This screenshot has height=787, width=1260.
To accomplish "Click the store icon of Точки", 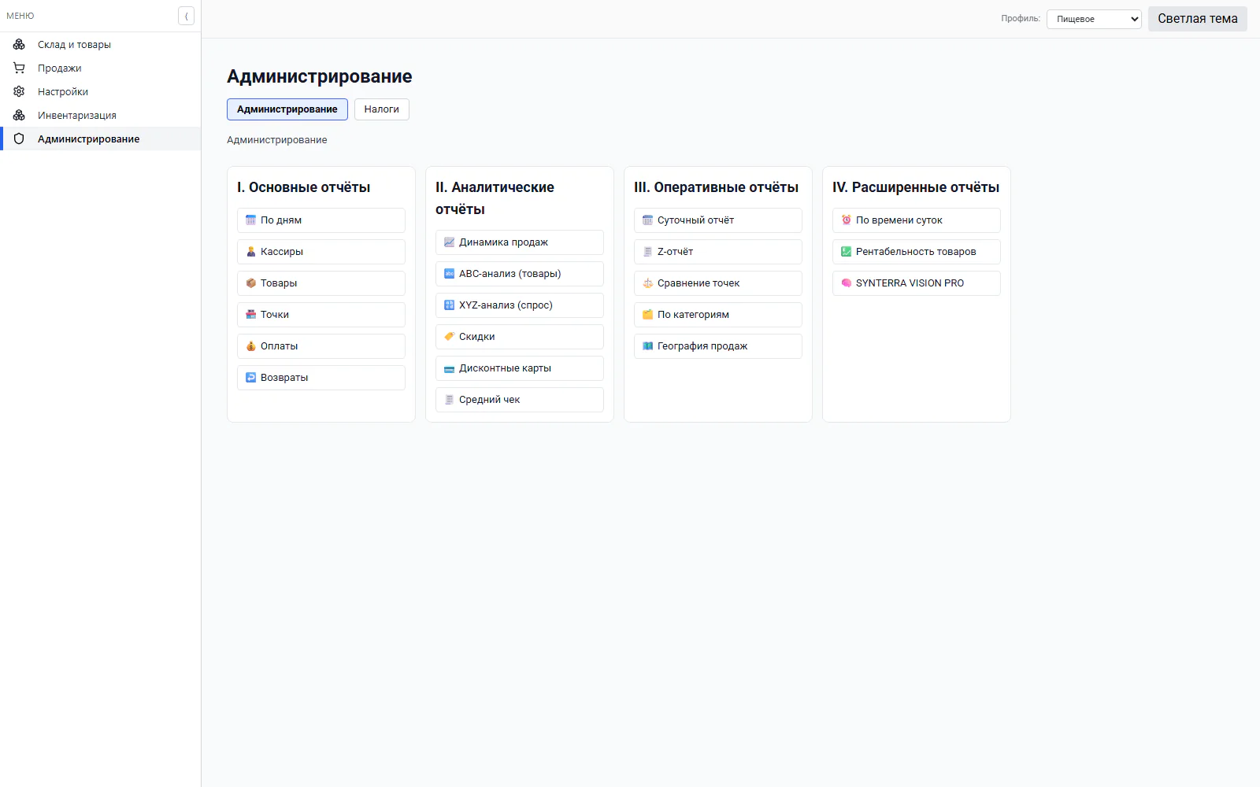I will pyautogui.click(x=251, y=315).
